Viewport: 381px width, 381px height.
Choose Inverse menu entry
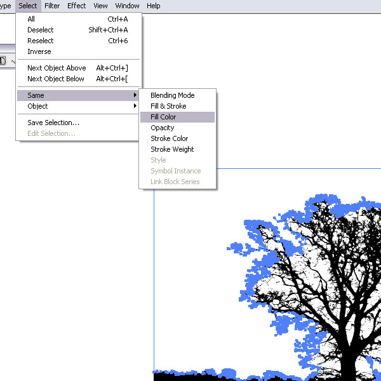pyautogui.click(x=77, y=51)
